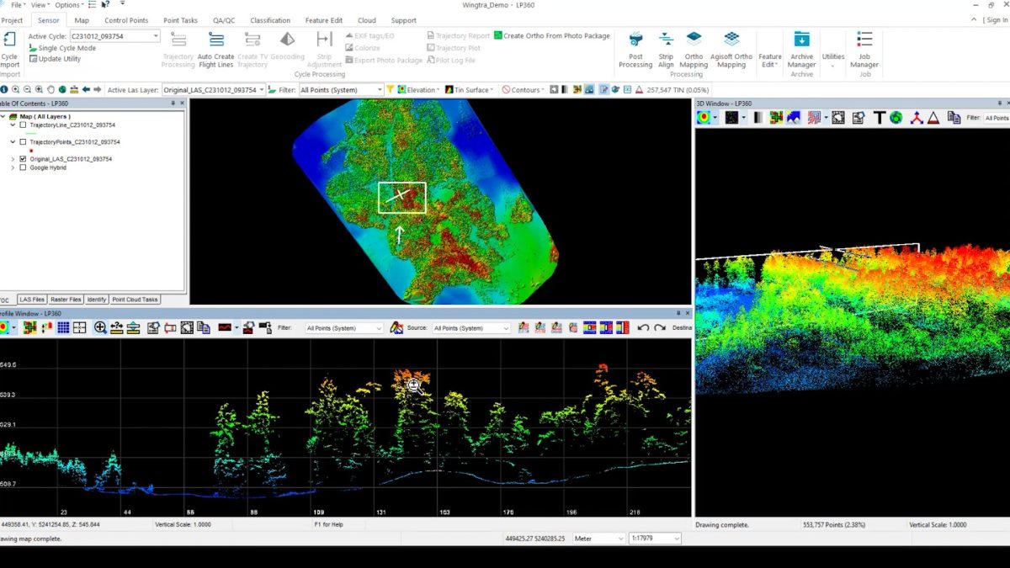Select the Text tool in 3D Window
1010x568 pixels.
[x=879, y=118]
